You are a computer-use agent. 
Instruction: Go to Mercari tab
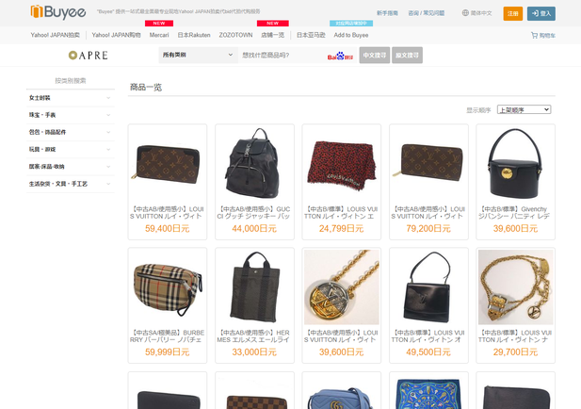159,35
